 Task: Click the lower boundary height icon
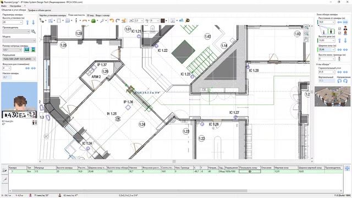click(x=339, y=59)
